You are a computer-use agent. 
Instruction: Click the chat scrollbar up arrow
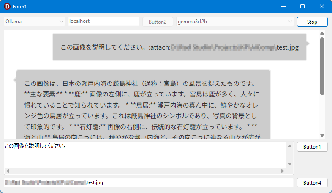click(322, 33)
